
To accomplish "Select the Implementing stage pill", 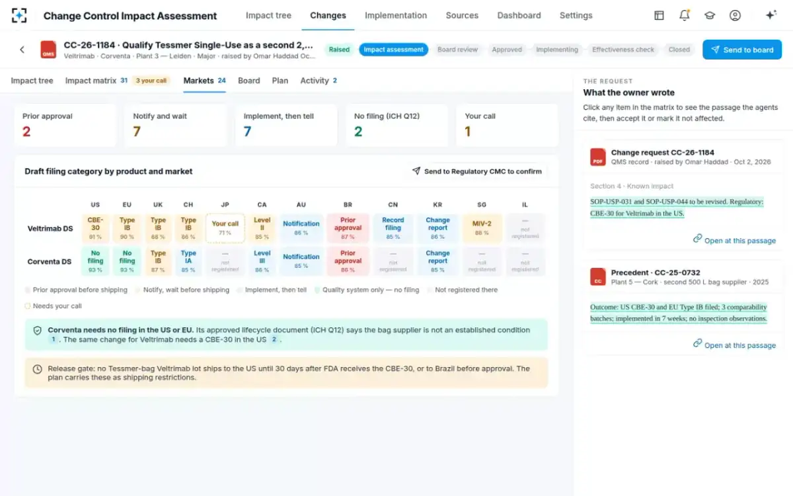I will (557, 50).
